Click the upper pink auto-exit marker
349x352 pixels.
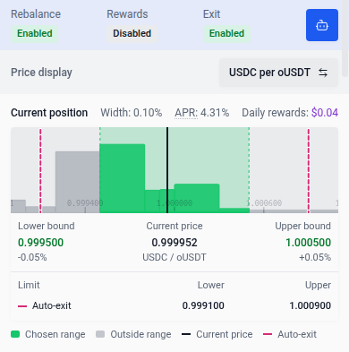point(309,170)
